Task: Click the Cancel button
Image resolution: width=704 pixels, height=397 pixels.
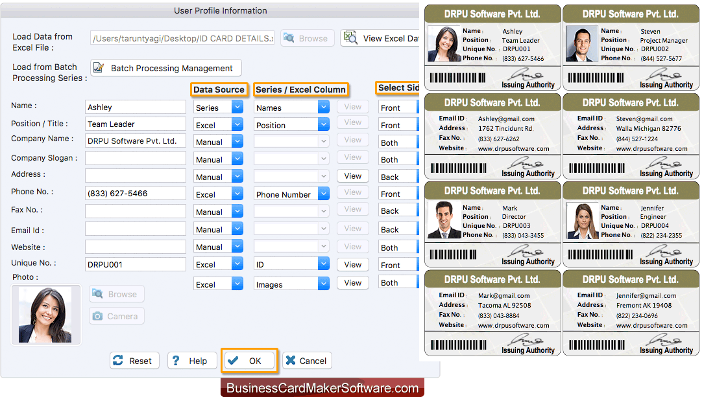Action: coord(307,361)
